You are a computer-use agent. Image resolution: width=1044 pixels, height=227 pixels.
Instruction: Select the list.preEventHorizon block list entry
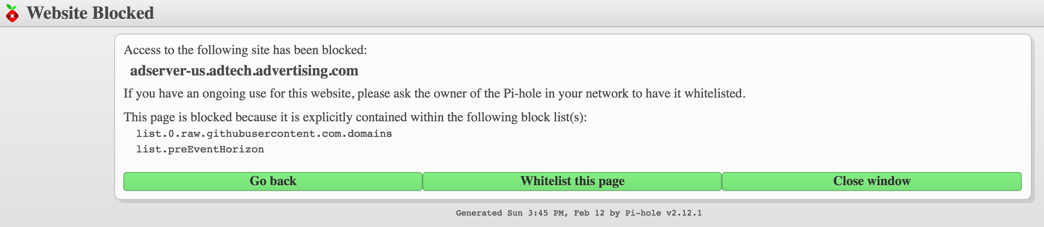coord(200,150)
